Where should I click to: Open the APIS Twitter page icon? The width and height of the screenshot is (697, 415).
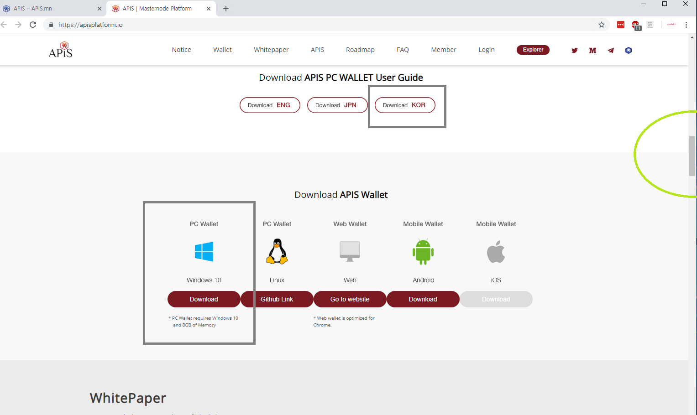[x=575, y=50]
